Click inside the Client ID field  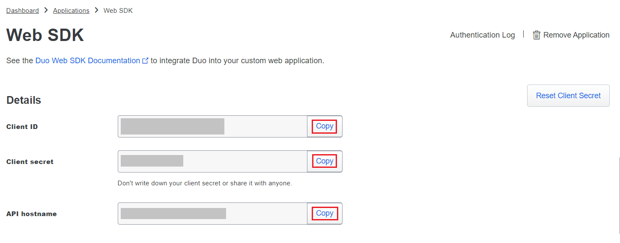coord(212,126)
